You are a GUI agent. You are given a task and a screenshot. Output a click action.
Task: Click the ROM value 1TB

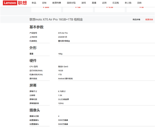60,75
